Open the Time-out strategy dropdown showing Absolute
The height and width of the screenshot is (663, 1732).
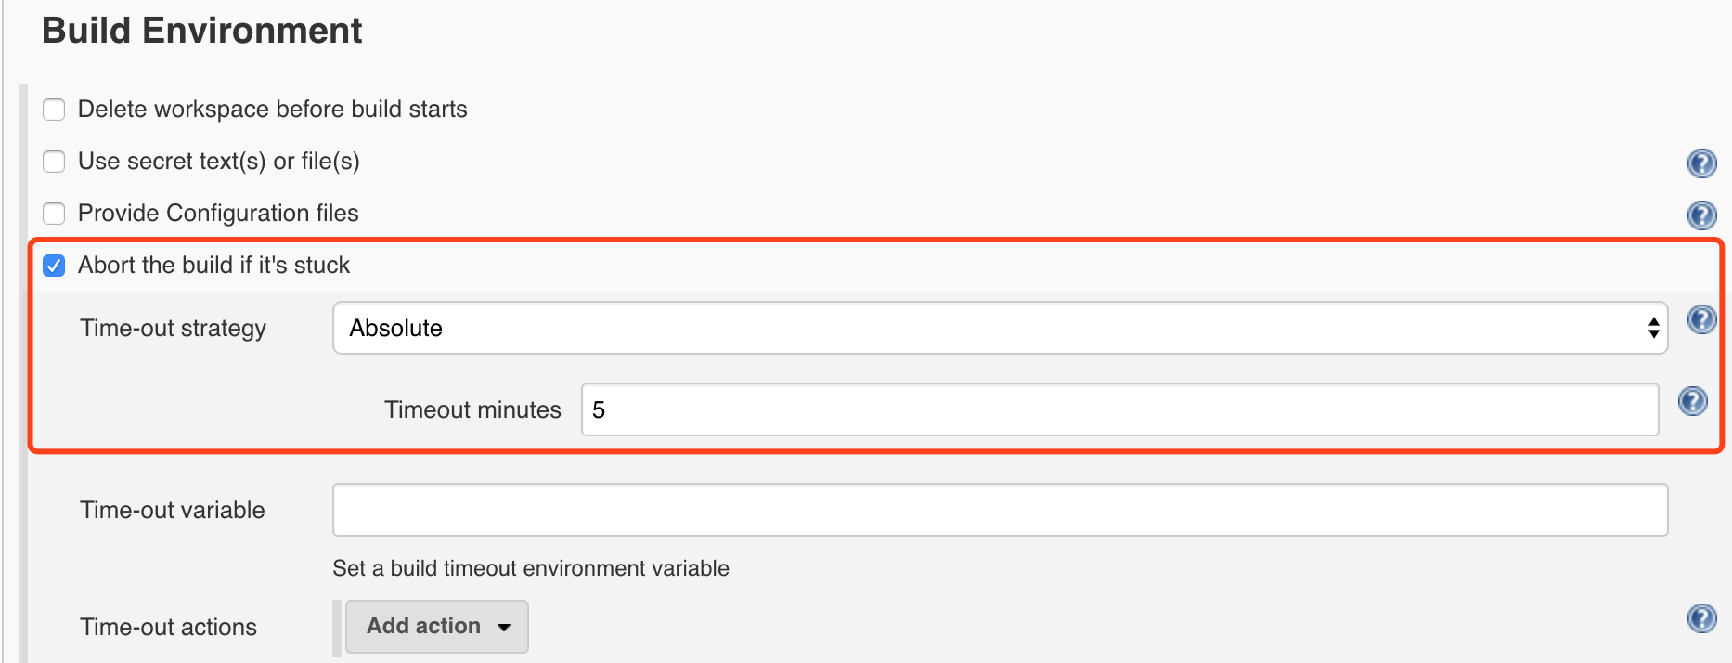pos(1000,328)
